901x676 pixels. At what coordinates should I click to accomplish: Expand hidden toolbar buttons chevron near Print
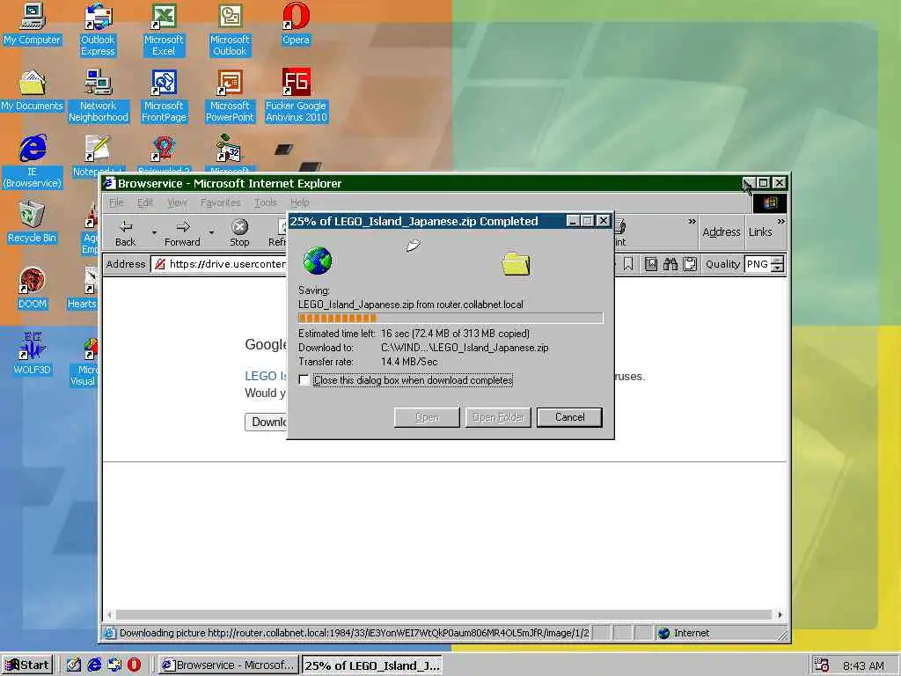click(692, 221)
